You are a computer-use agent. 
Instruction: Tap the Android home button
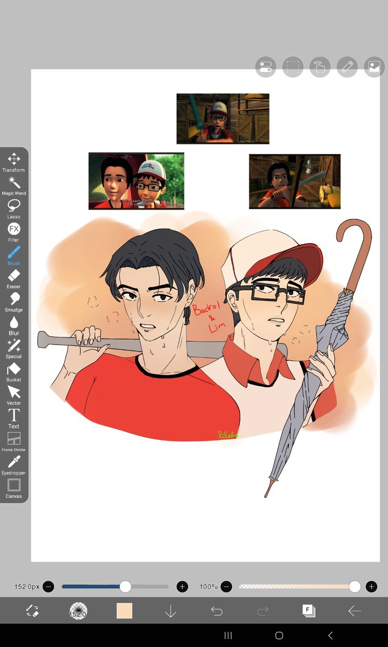point(279,636)
